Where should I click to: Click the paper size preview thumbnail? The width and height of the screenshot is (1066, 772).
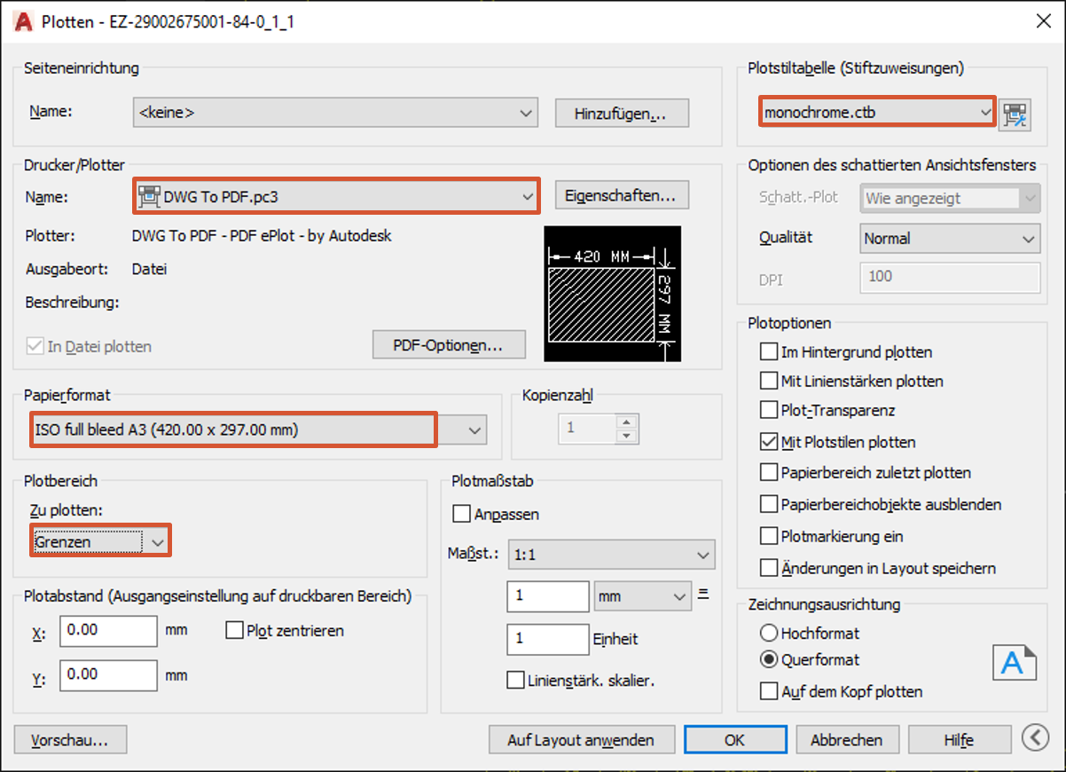612,294
